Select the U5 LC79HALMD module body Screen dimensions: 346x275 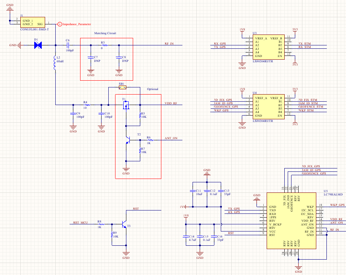pos(292,221)
